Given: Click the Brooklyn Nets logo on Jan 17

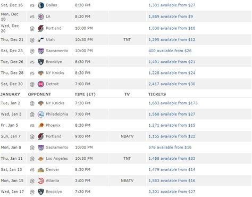Looking at the screenshot, I should point(41,192).
